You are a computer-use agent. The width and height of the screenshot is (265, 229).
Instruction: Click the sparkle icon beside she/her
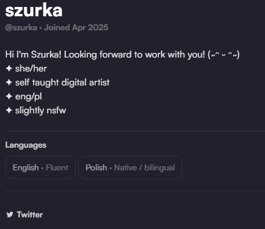tap(9, 69)
